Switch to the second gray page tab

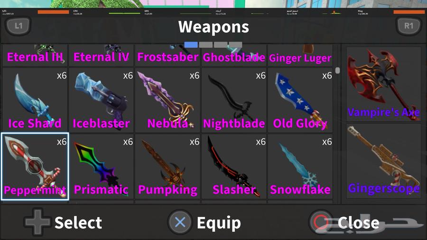click(205, 45)
